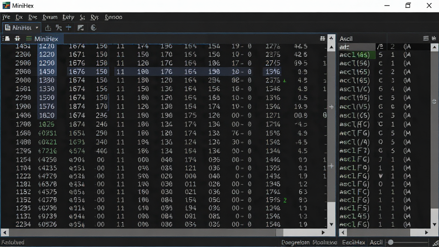The height and width of the screenshot is (247, 439).
Task: Click the Ascii panel scroll-up arrow
Action: (x=434, y=47)
